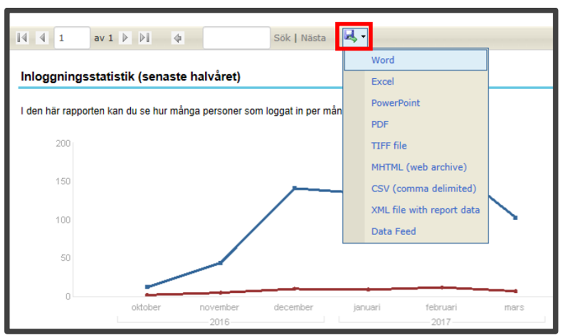This screenshot has width=563, height=335.
Task: Jump to the last report page
Action: pos(144,38)
